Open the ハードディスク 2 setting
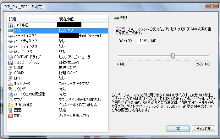The image size is (220, 139). point(25,41)
